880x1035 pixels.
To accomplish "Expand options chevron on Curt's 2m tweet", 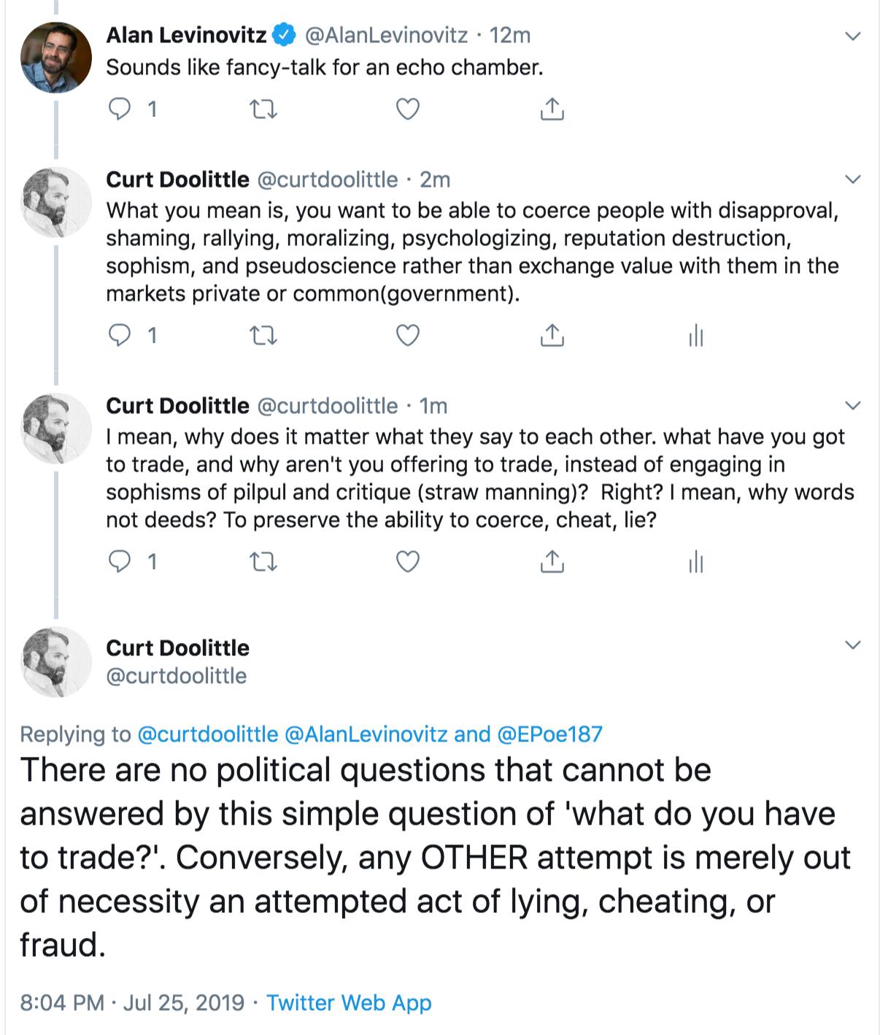I will point(852,180).
